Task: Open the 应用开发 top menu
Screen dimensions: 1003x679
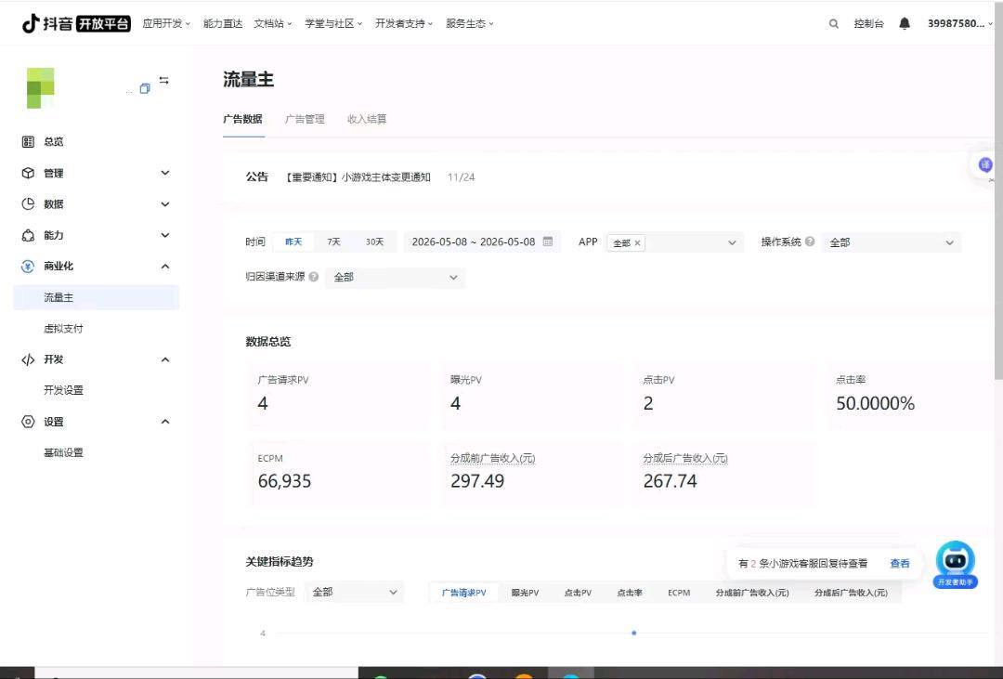Action: [x=166, y=23]
